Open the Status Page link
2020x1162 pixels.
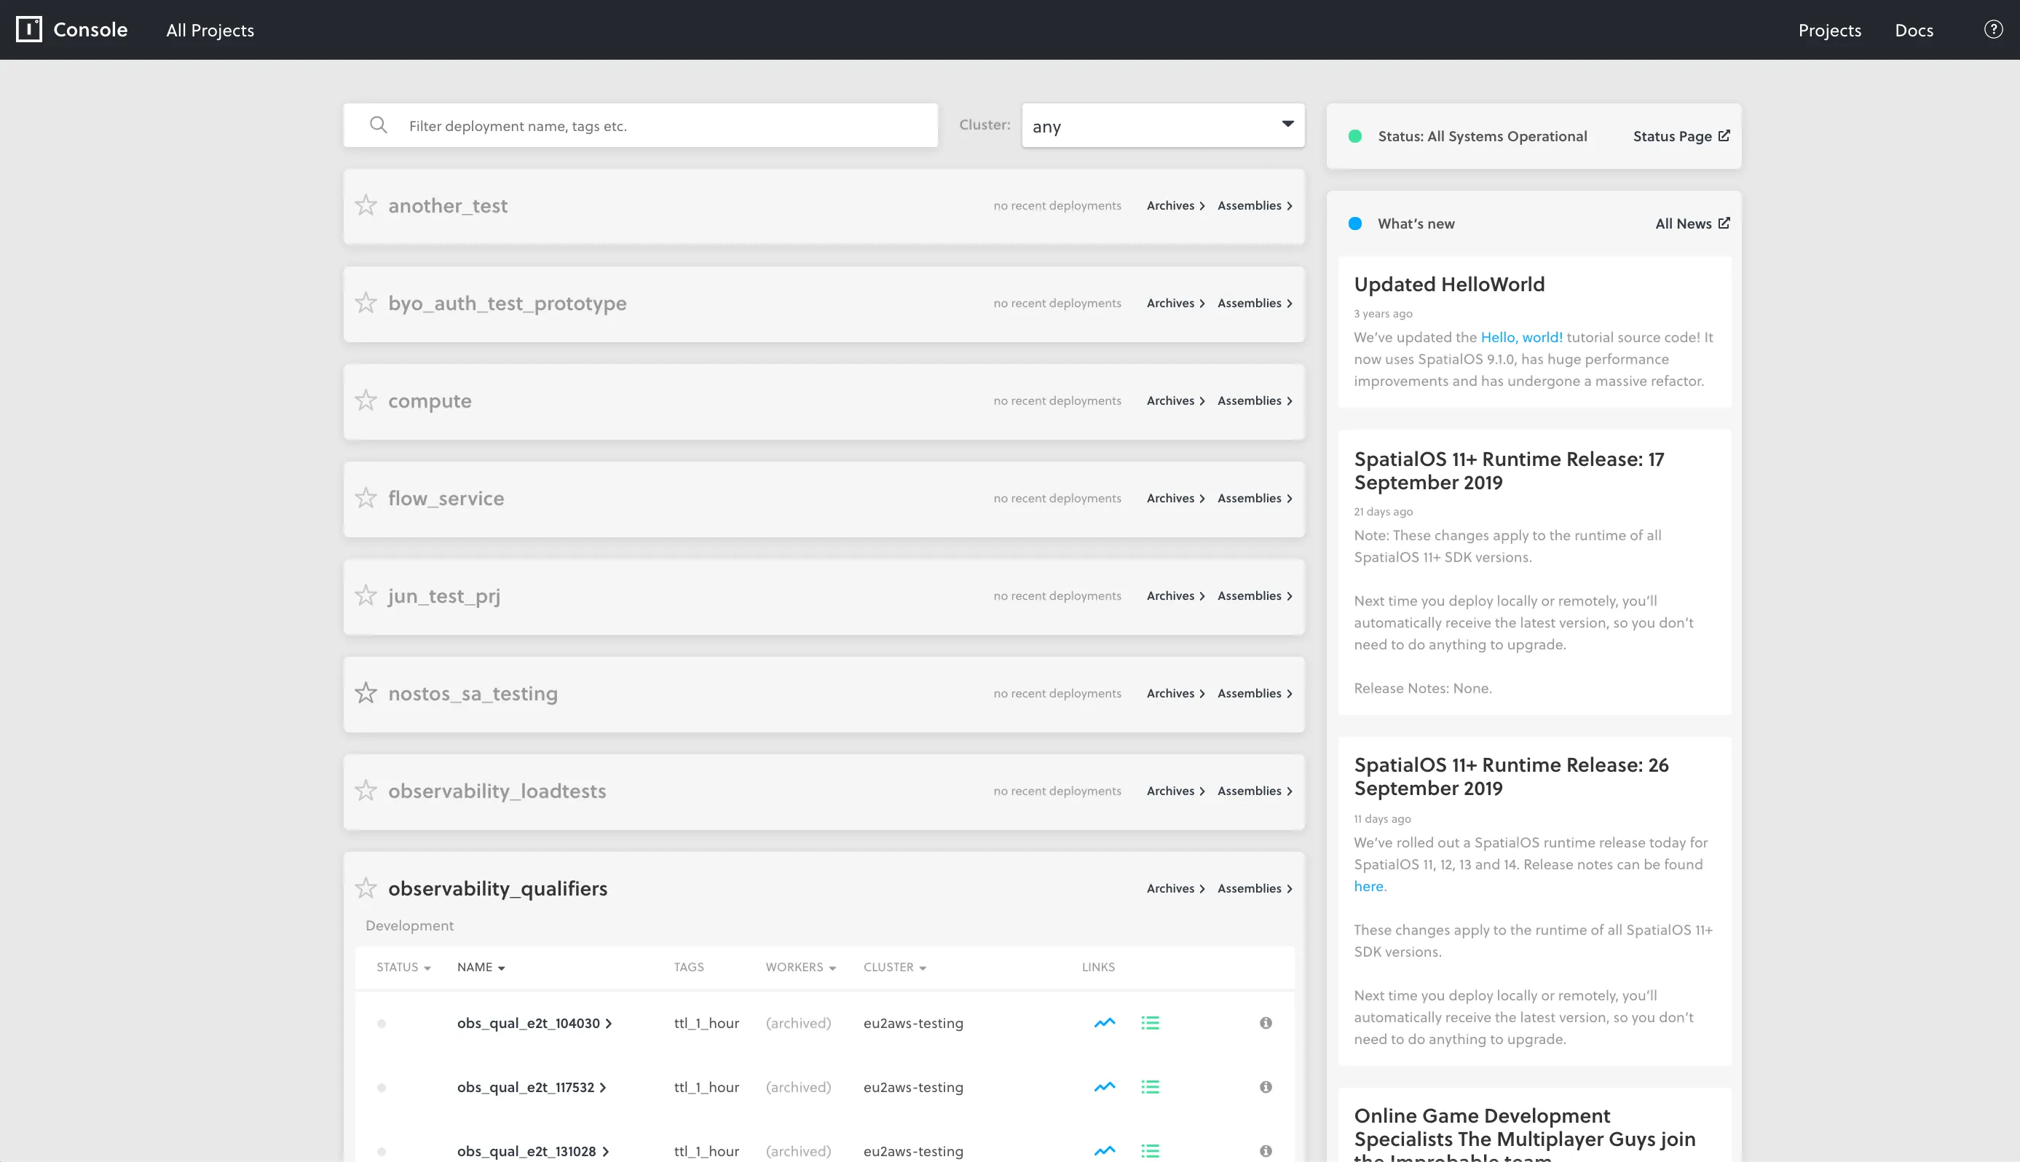pos(1681,136)
